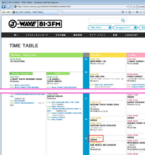Click the SMILE PROJECT link
The image size is (145, 155).
tap(58, 107)
